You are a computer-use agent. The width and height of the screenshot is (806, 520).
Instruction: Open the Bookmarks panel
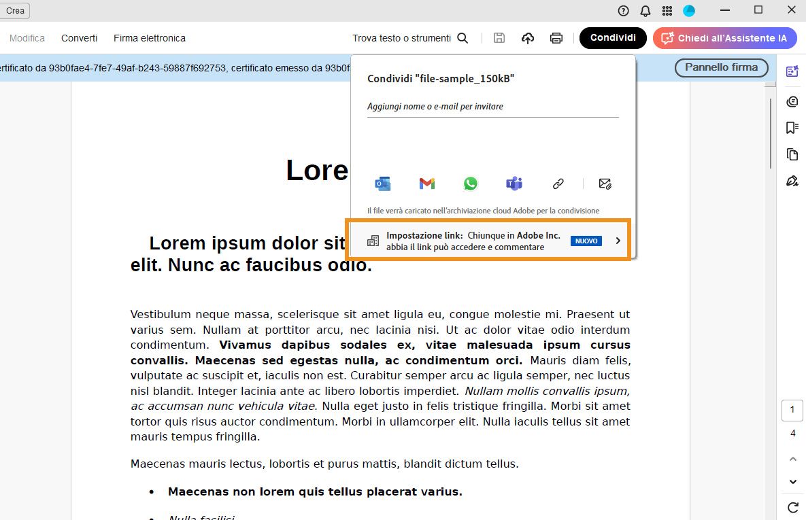[791, 127]
